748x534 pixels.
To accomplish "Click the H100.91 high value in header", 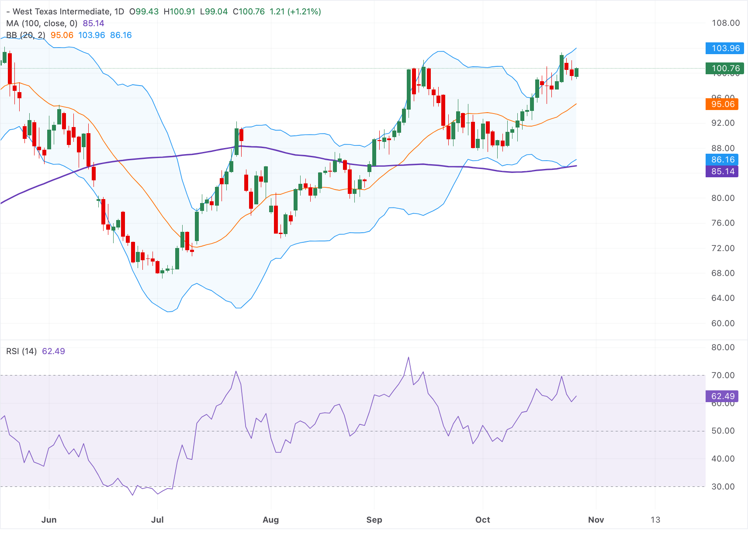I will click(180, 12).
